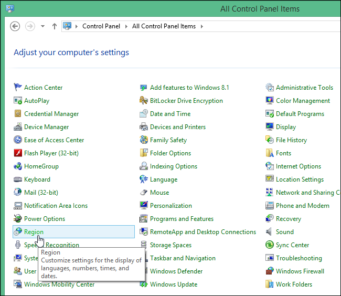Open the recent locations dropdown arrow
This screenshot has height=296, width=341.
click(42, 26)
